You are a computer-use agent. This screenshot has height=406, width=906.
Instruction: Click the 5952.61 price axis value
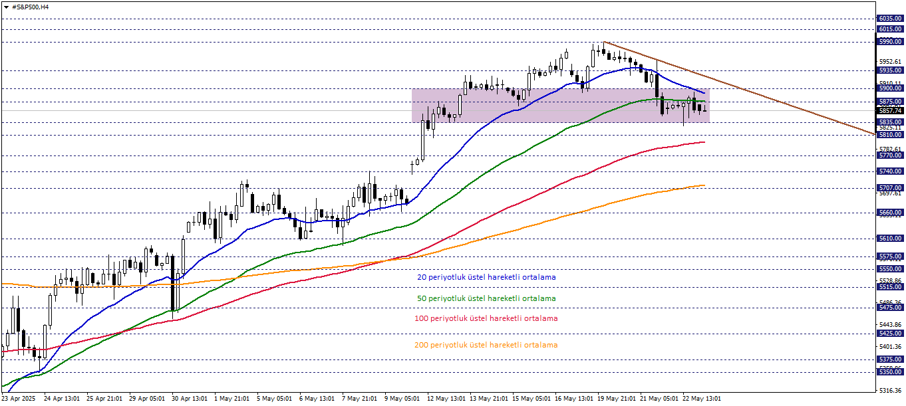(x=890, y=62)
